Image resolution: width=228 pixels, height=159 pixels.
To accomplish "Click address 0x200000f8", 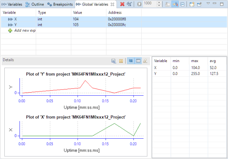I will tap(117, 19).
